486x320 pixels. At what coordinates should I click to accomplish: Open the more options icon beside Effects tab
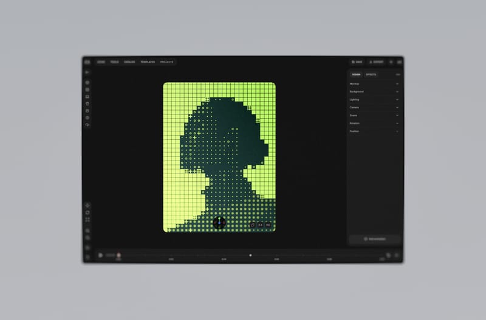pyautogui.click(x=398, y=74)
